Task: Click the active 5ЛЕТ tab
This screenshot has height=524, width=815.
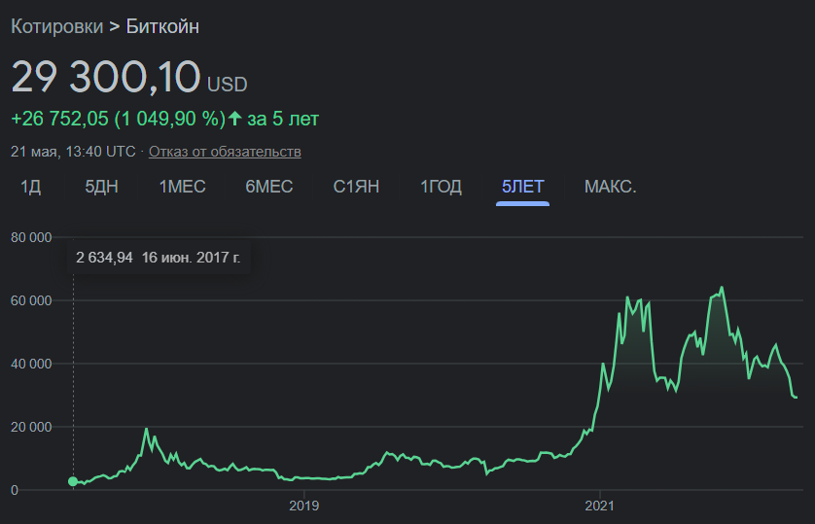Action: [523, 187]
